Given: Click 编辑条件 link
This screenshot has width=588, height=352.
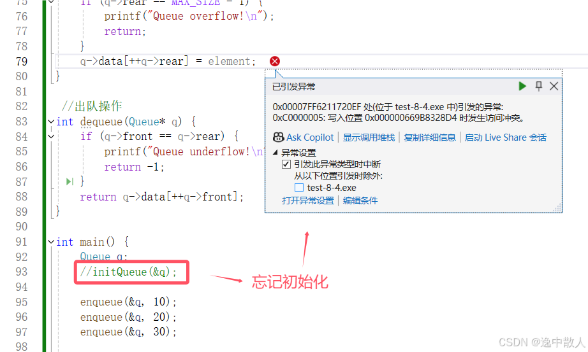Looking at the screenshot, I should (360, 201).
